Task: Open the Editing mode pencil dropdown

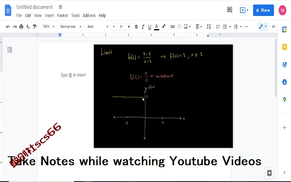Action: [x=263, y=27]
